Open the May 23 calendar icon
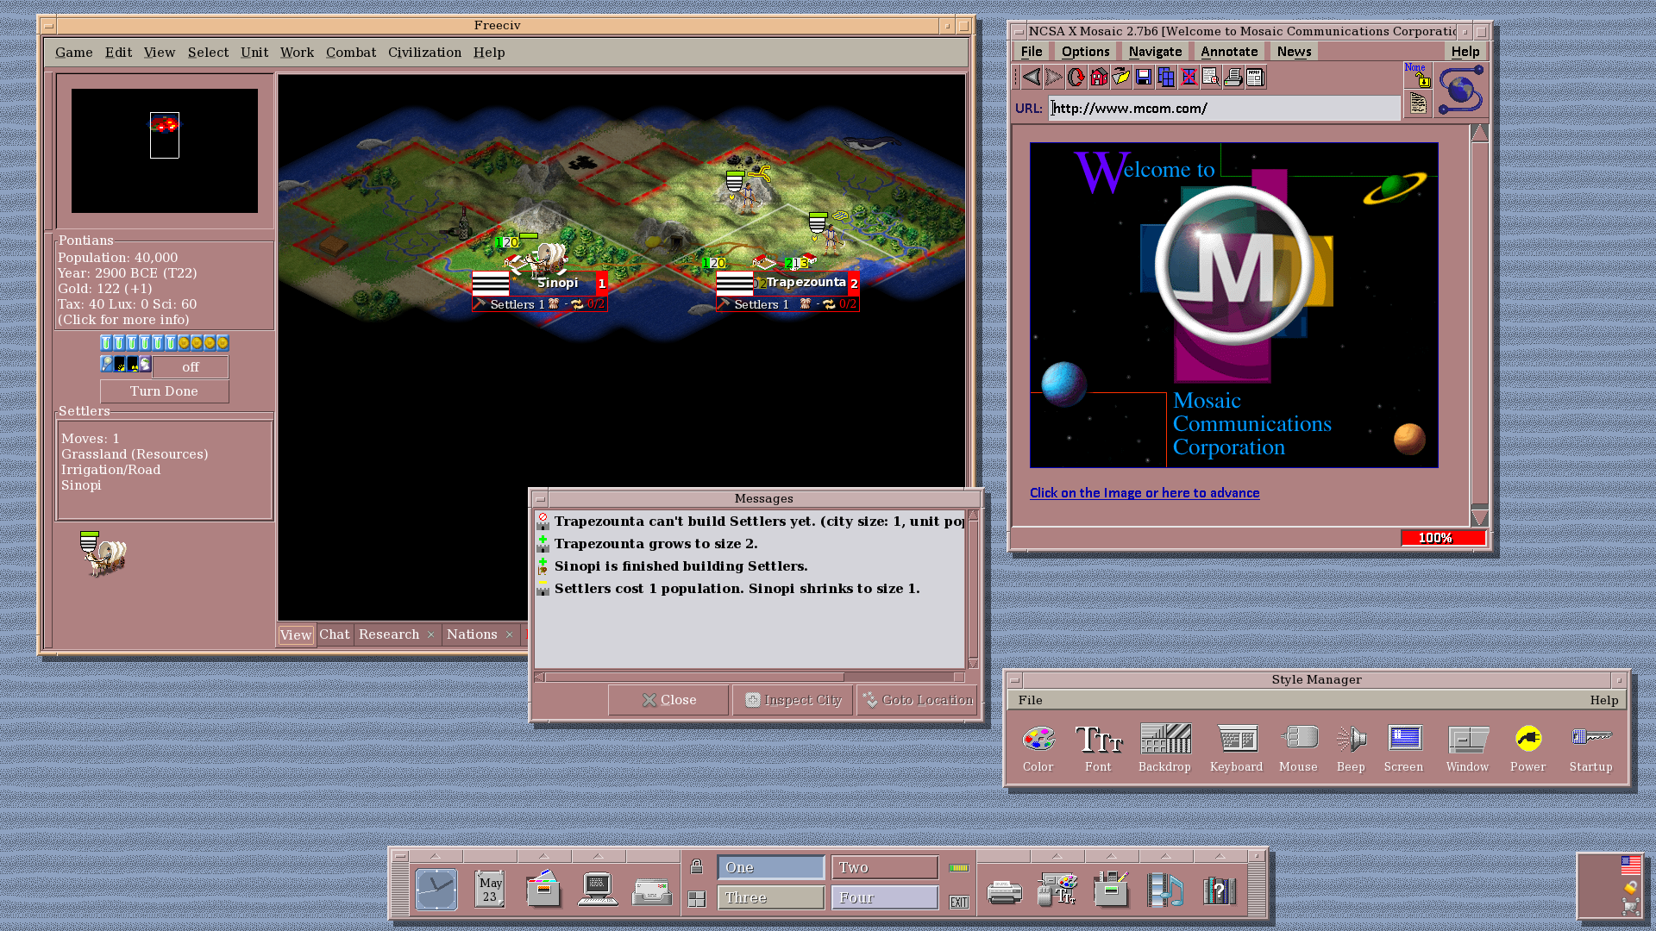This screenshot has width=1656, height=931. [490, 890]
